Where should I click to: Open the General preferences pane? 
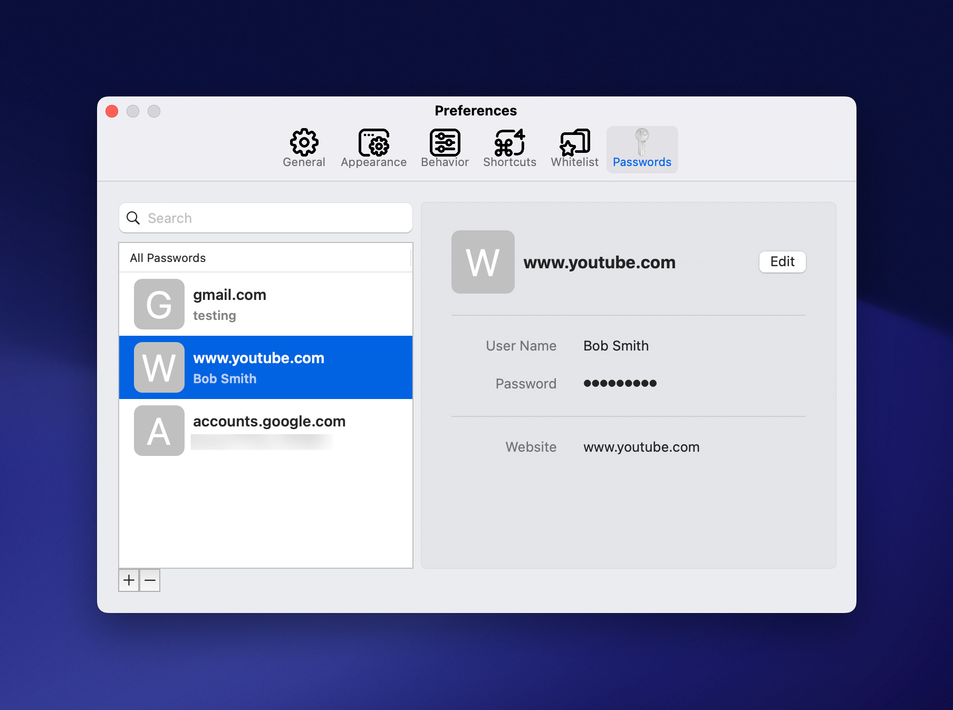click(x=304, y=148)
